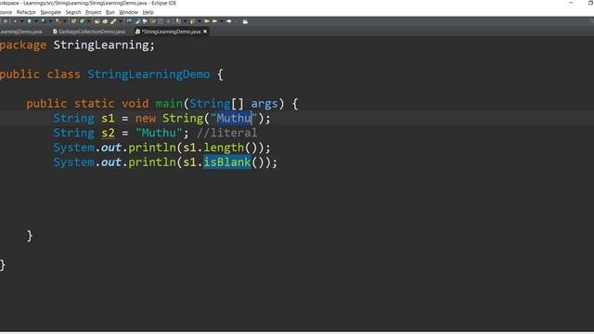Click the External Tools toolbar icon

tap(58, 21)
